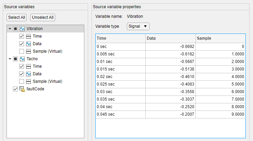Click the '0.03 sec' time cell

[x=121, y=92]
